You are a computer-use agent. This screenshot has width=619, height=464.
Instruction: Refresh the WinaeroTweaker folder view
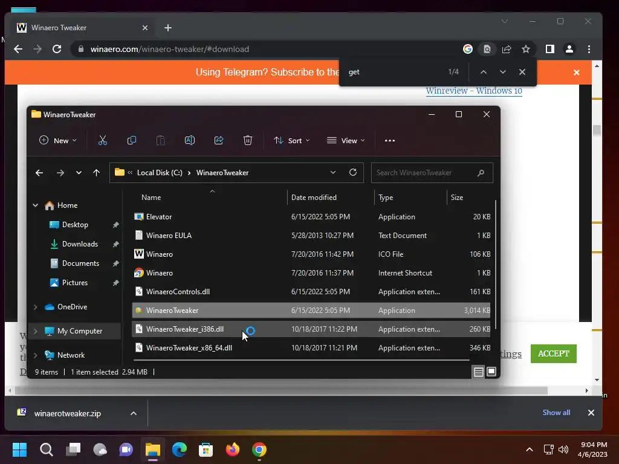[353, 172]
